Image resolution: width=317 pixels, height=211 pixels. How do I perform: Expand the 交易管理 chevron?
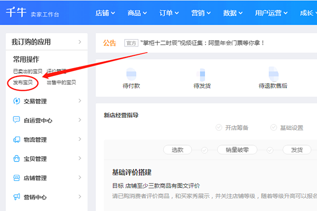[80, 101]
